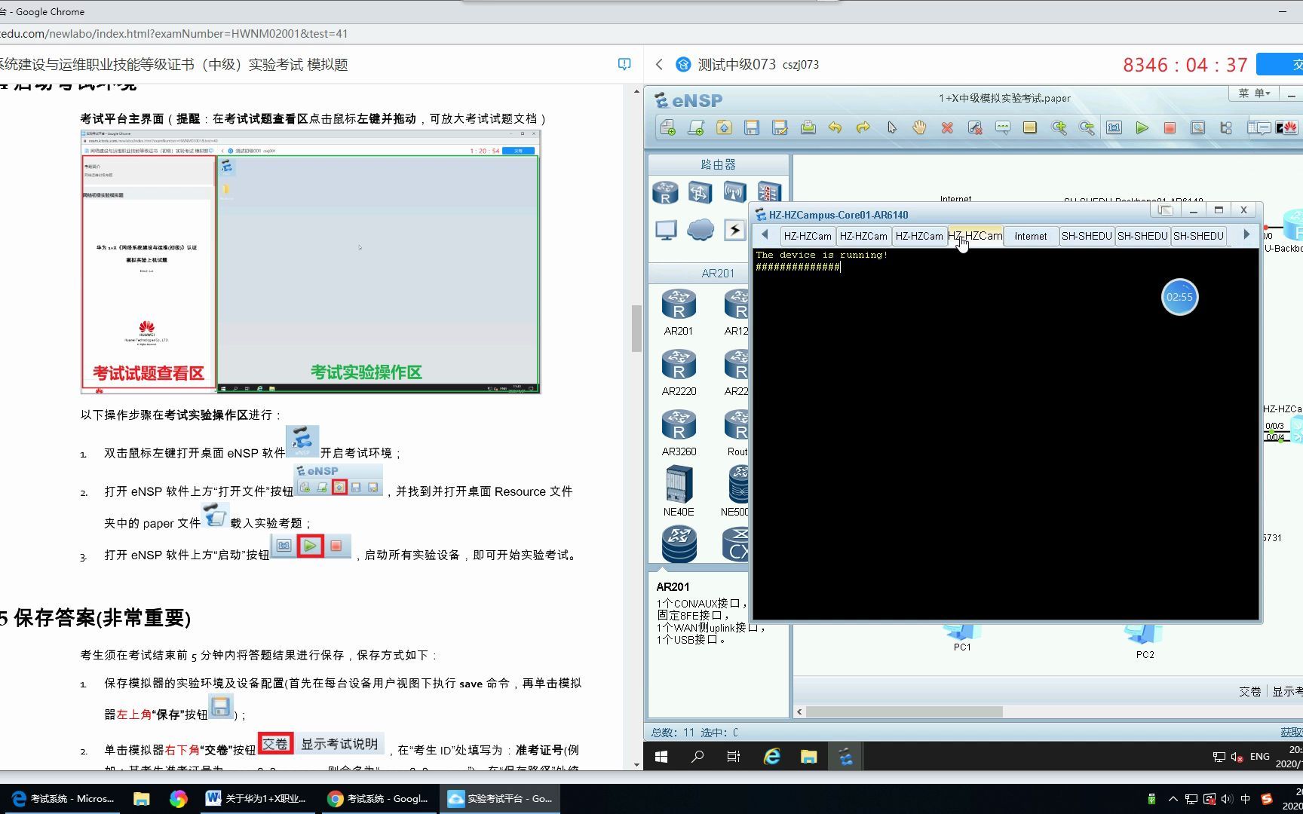Click the data capture icon in eNSP toolbar
Viewport: 1303px width, 814px height.
coord(1197,127)
